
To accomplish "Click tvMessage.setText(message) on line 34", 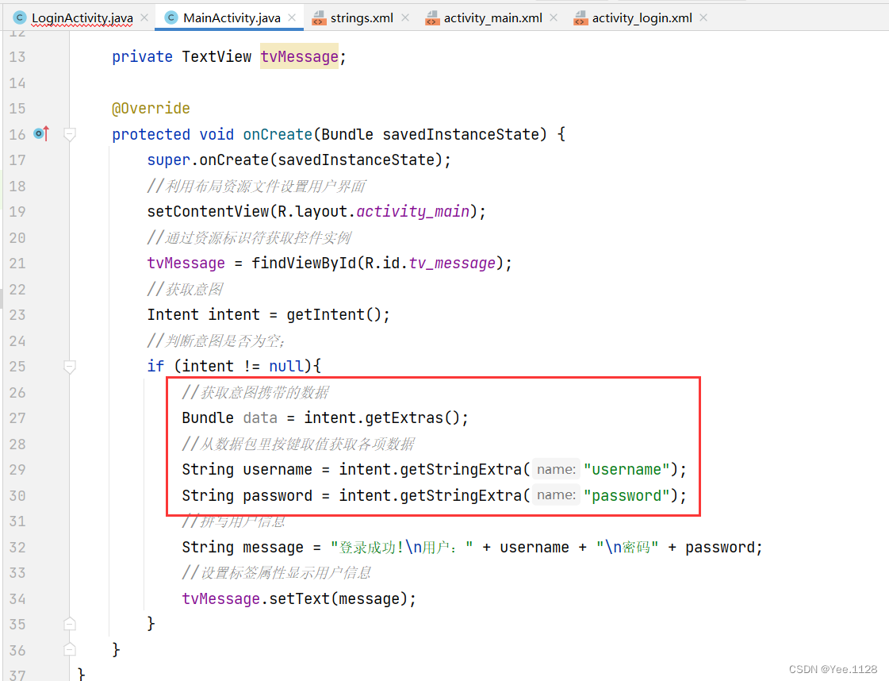I will coord(295,599).
